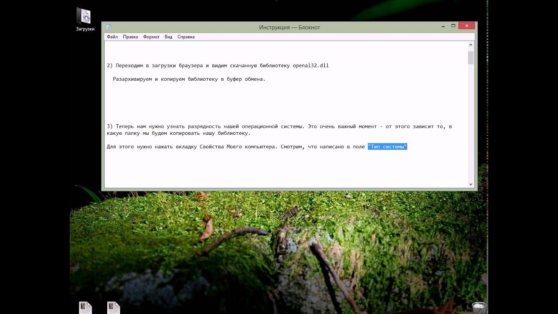Click the word openal32.dll in the text
The image size is (558, 314).
click(310, 66)
